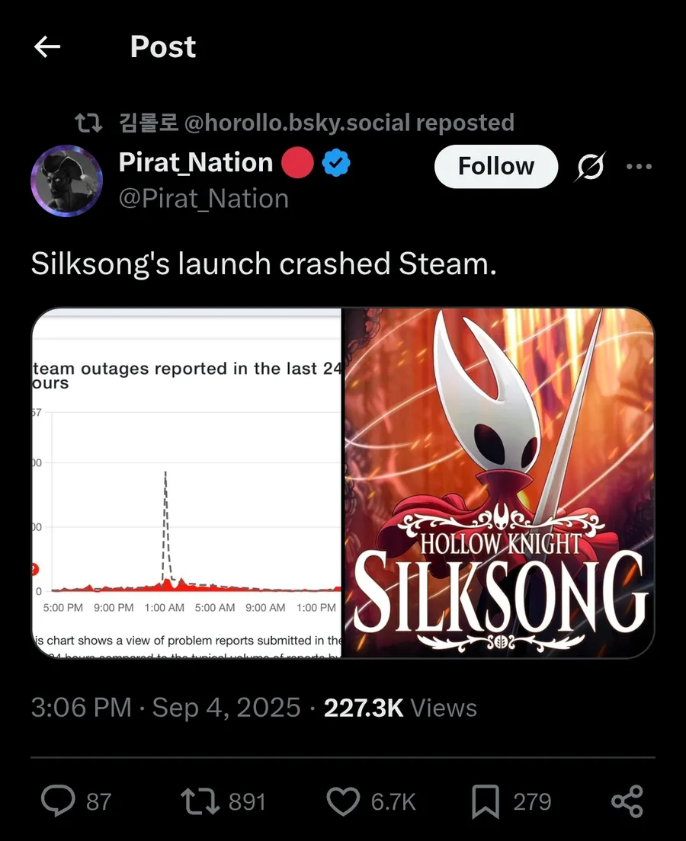The width and height of the screenshot is (686, 841).
Task: Open the @Pirat_Nation handle
Action: 204,199
